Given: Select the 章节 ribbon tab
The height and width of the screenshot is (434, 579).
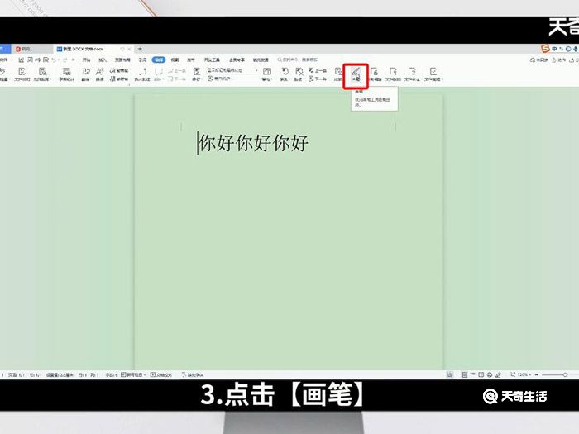Looking at the screenshot, I should 191,60.
